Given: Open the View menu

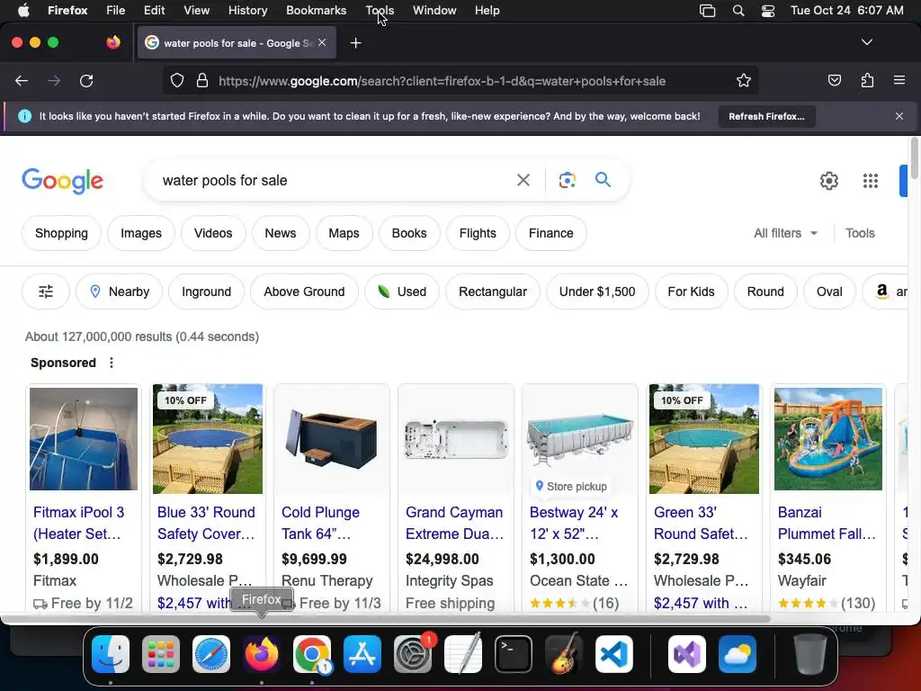Looking at the screenshot, I should (196, 11).
